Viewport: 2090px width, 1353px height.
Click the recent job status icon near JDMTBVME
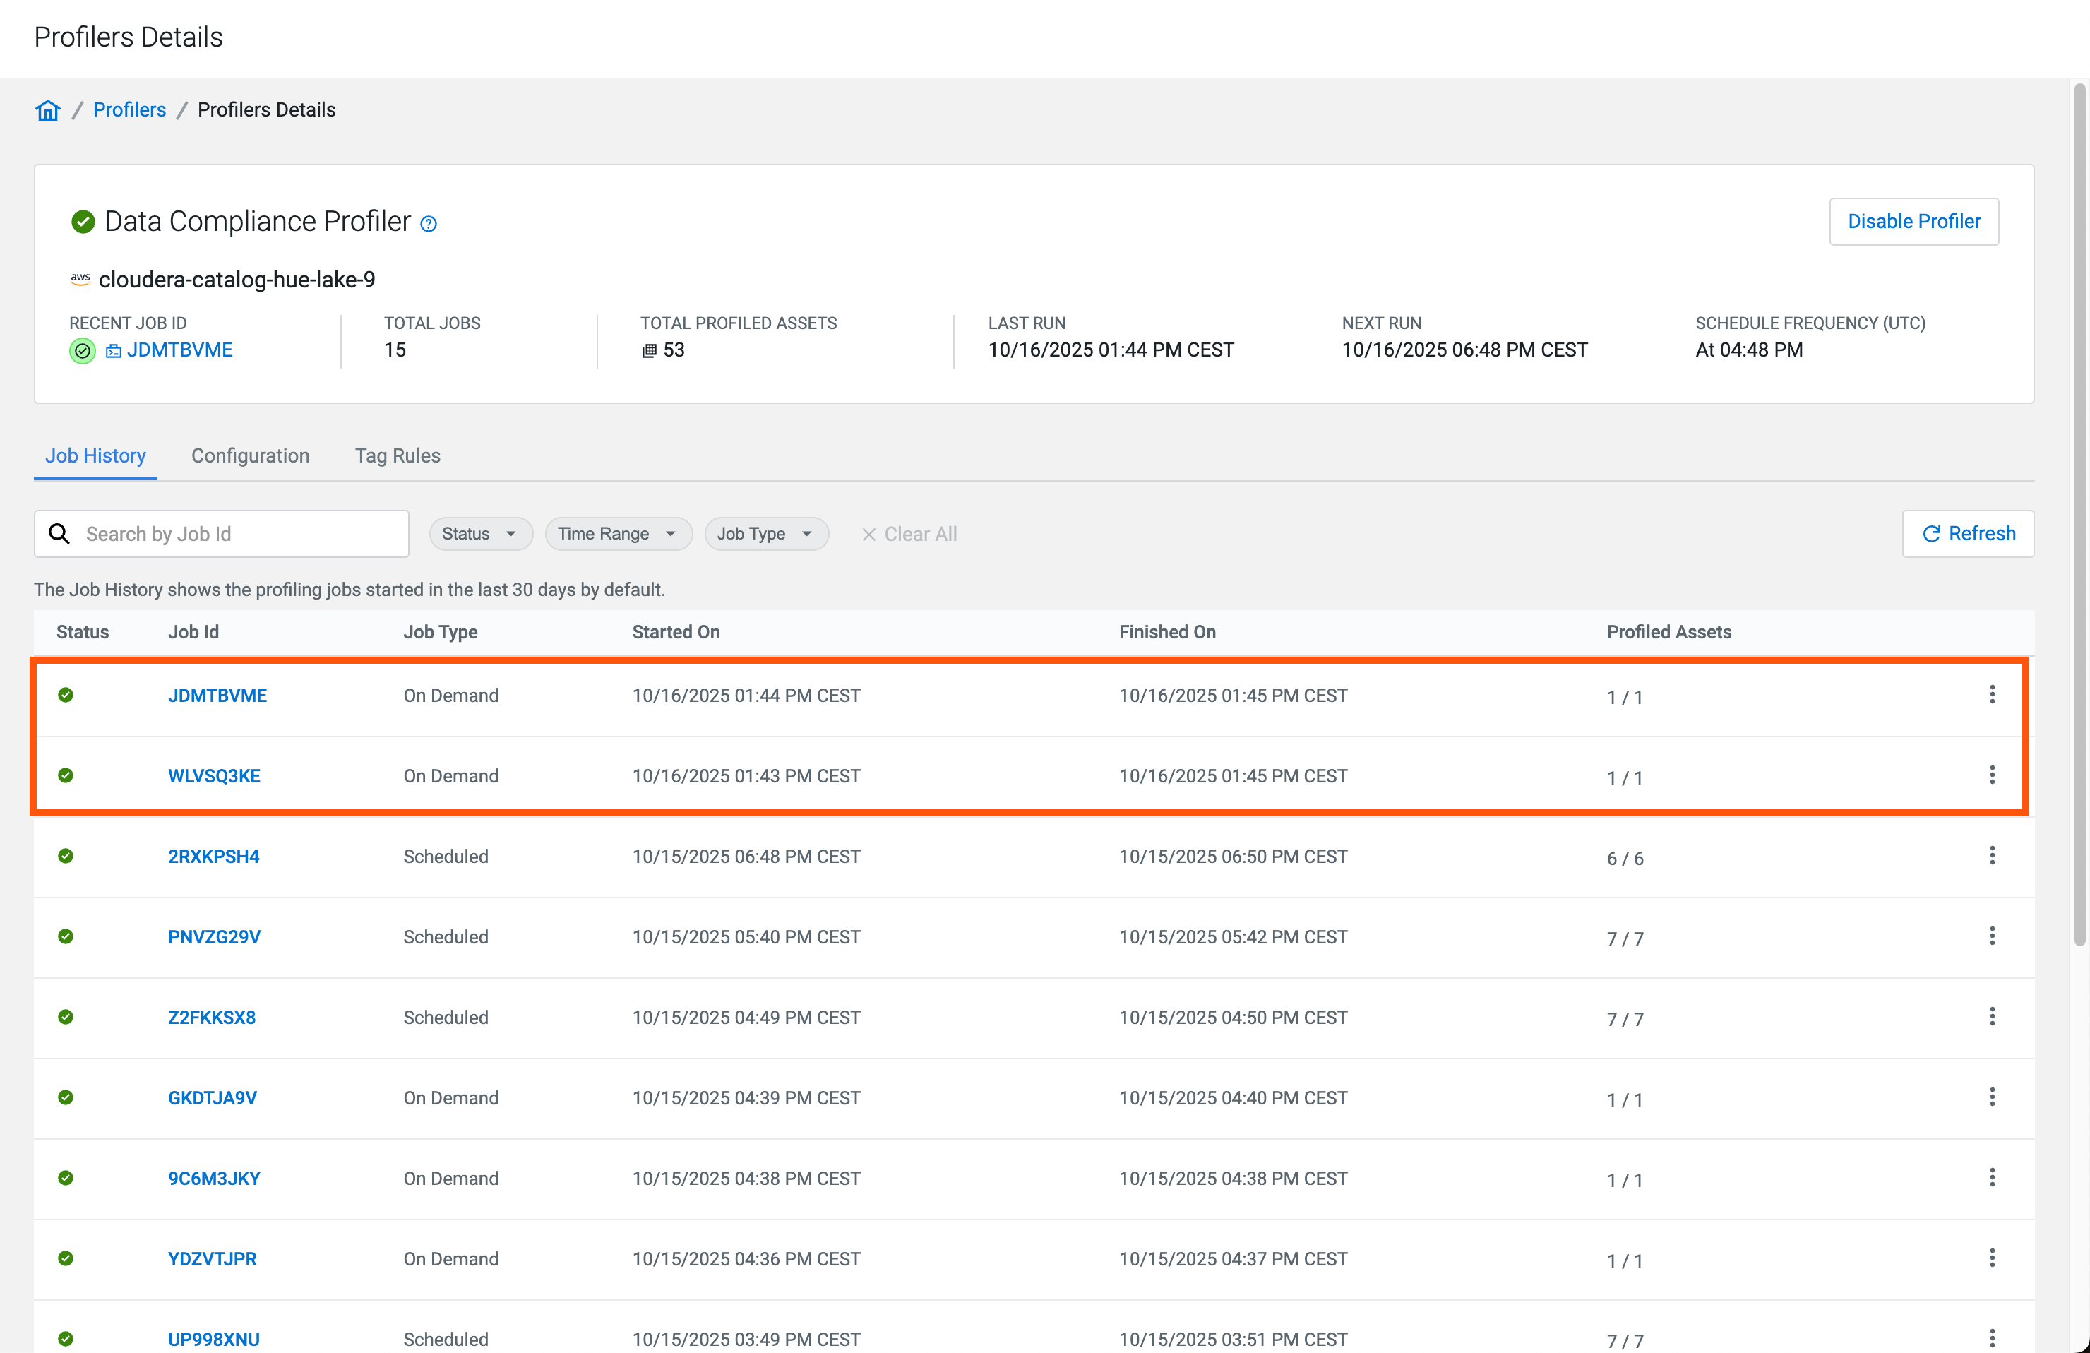(x=83, y=351)
